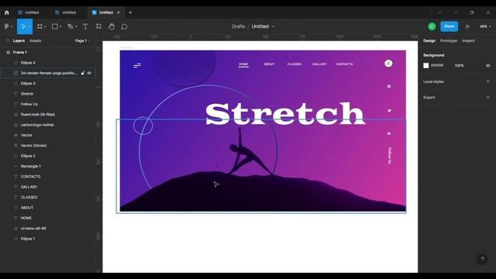Add a new tab with plus
This screenshot has width=496, height=279.
(x=130, y=12)
